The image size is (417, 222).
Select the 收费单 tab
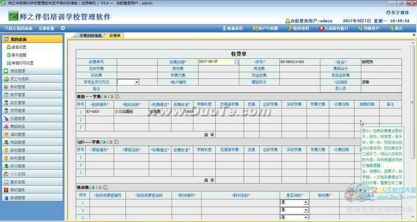coord(115,35)
